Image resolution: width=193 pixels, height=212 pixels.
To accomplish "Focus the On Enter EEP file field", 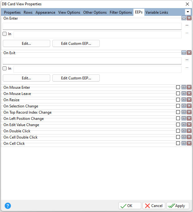I will [92, 26].
